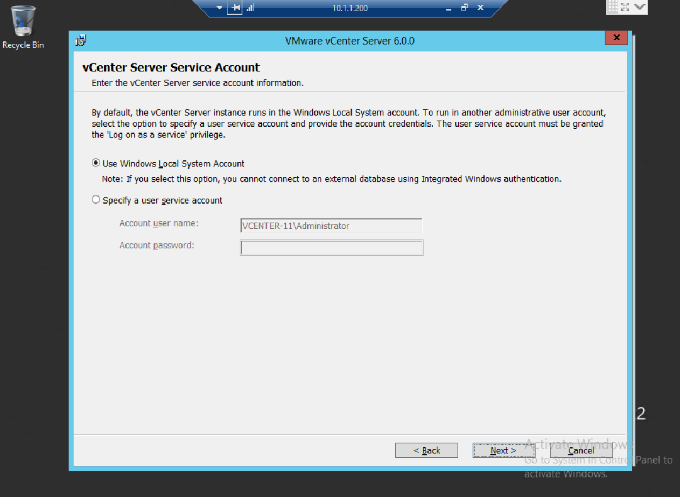Pin the remote desktop connection bar
The image size is (680, 497).
[235, 8]
